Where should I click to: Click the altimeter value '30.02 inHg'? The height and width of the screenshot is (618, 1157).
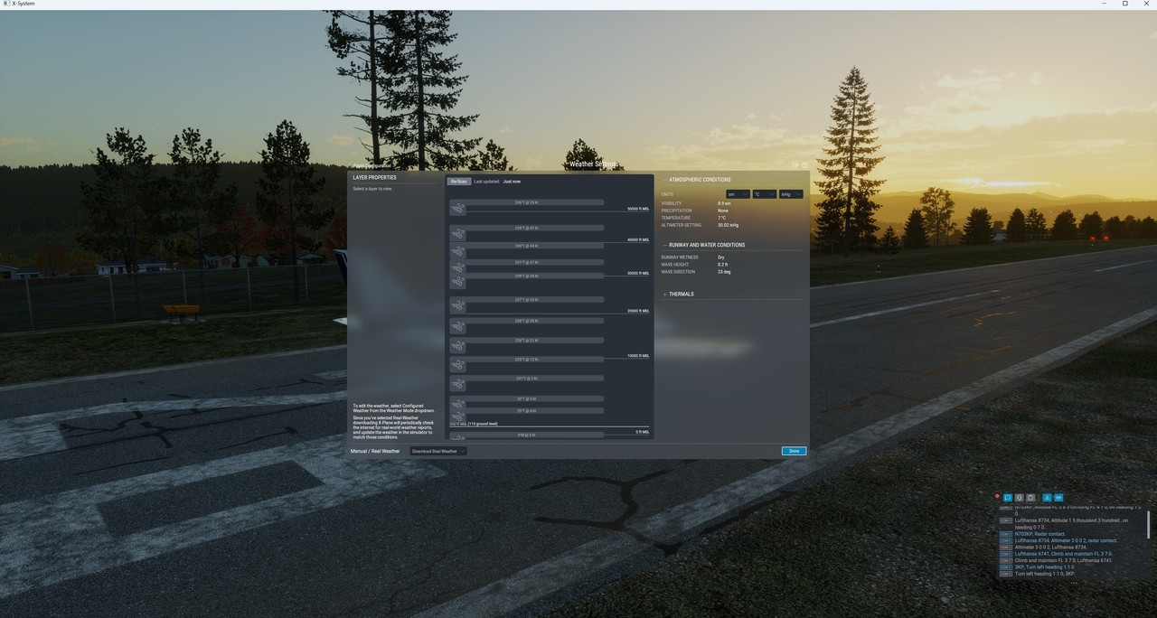[x=728, y=225]
